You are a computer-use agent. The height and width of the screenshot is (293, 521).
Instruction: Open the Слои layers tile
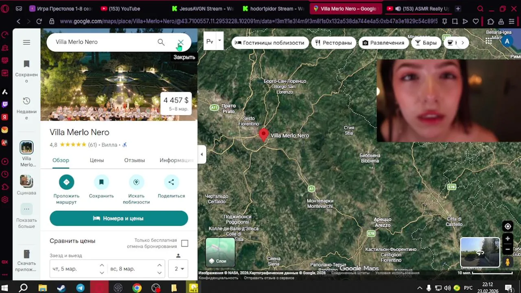coord(220,252)
